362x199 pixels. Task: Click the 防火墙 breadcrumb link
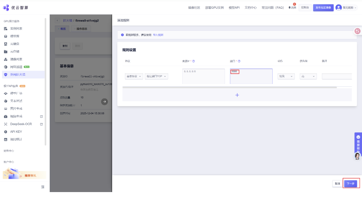67,20
